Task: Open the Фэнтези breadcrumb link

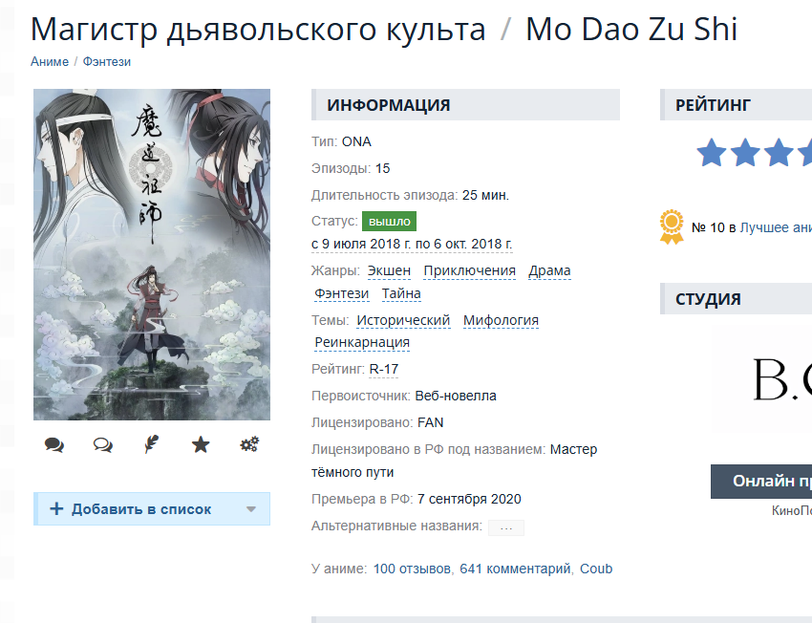Action: click(107, 61)
